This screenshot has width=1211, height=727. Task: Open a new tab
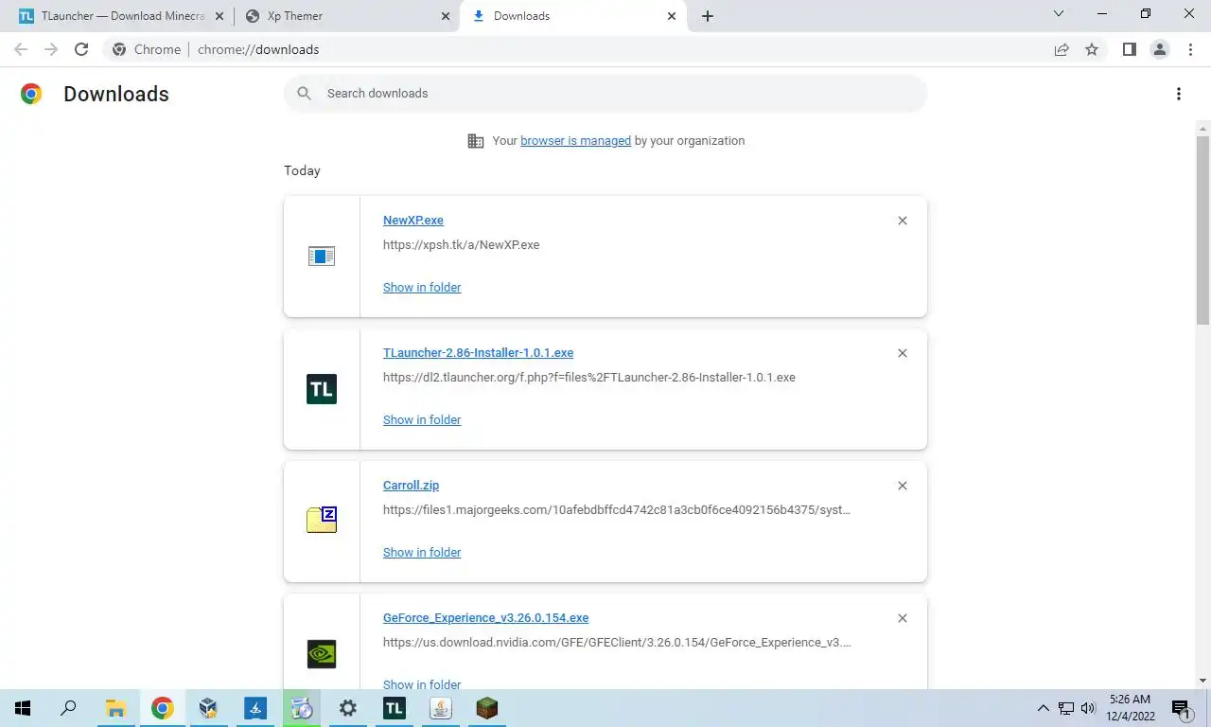708,16
